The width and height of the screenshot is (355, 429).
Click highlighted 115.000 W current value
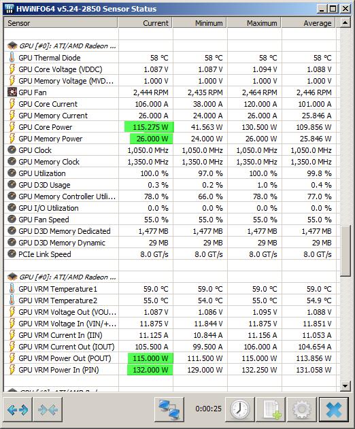tap(150, 358)
